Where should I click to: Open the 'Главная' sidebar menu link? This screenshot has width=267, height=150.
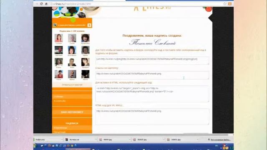click(58, 96)
